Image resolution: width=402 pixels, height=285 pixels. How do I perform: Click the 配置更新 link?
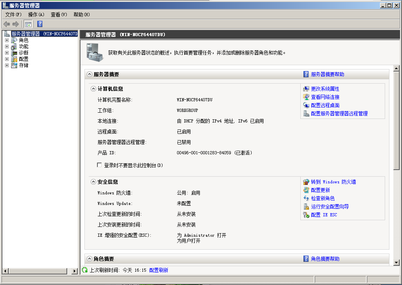pos(320,190)
